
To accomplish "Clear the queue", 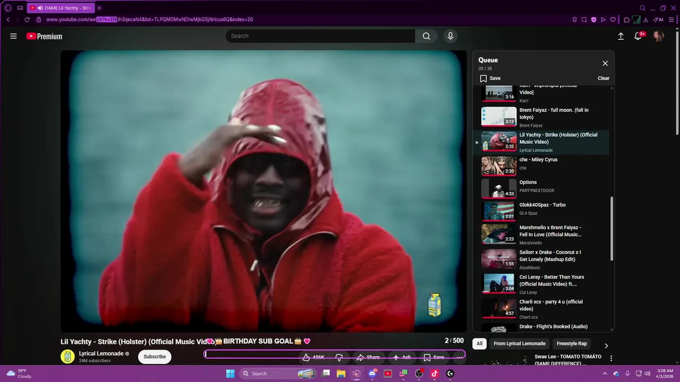I will (x=603, y=78).
